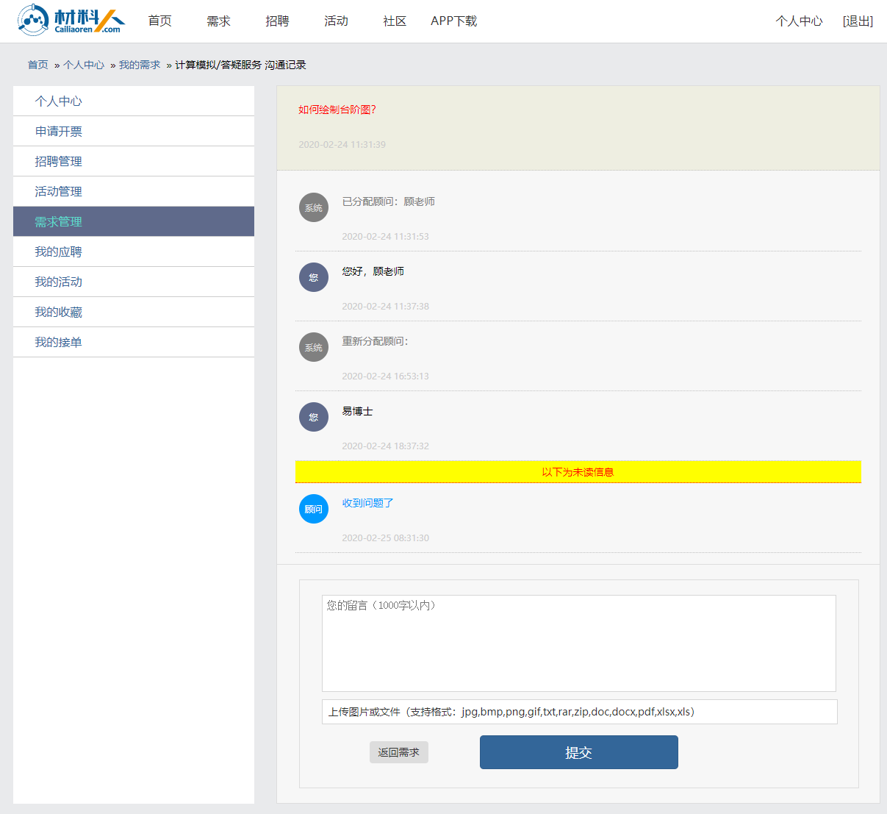Click the system avatar beside 重新分配顾问
The height and width of the screenshot is (814, 887).
[314, 347]
